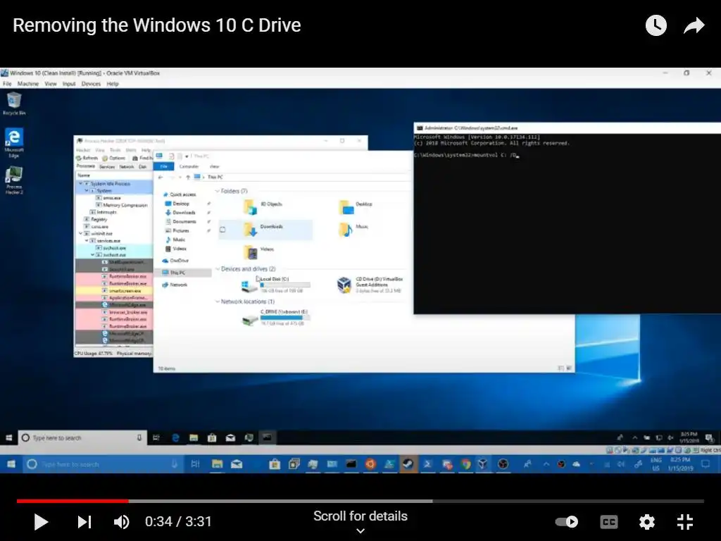Select the C_DRIVE (E:) network location
This screenshot has width=721, height=541.
pyautogui.click(x=276, y=318)
